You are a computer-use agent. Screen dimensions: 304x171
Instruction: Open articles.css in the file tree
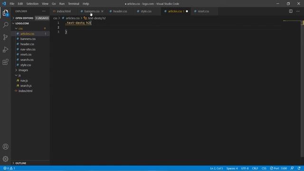point(28,34)
